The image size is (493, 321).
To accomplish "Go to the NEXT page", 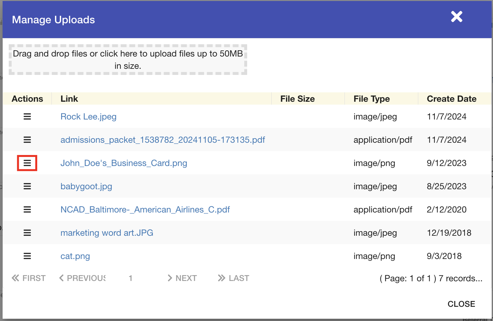I will [x=182, y=278].
